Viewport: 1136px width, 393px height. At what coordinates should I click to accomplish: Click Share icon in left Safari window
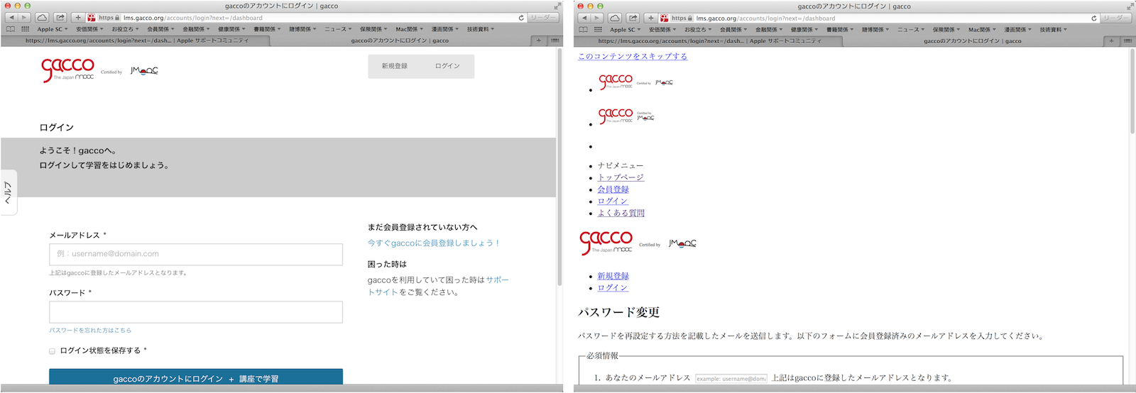point(60,18)
